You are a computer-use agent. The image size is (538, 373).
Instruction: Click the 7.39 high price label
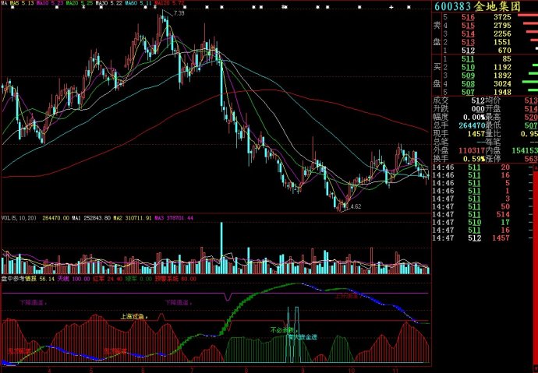tap(179, 13)
